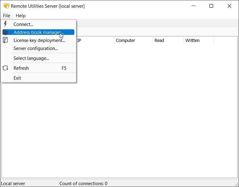The width and height of the screenshot is (239, 187).
Task: Open the Help menu
Action: click(21, 15)
